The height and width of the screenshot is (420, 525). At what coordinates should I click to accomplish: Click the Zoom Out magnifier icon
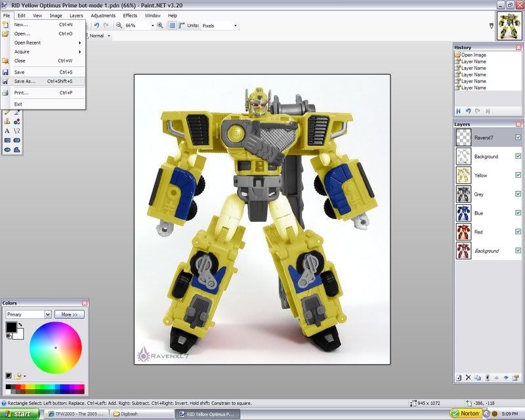119,26
